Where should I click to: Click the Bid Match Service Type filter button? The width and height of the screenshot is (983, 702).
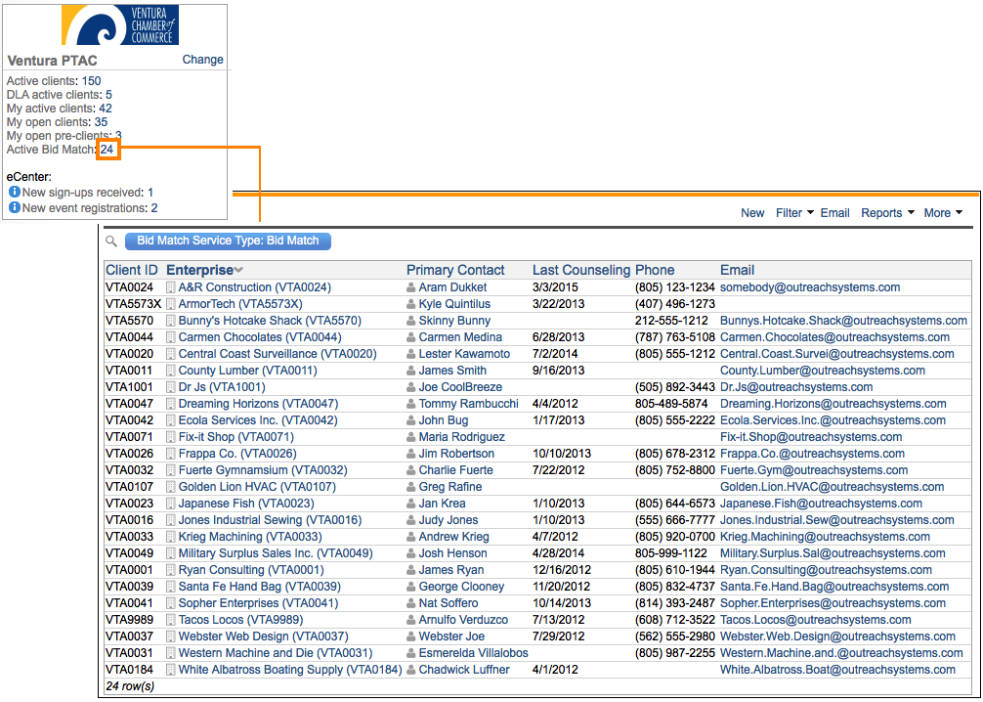228,241
